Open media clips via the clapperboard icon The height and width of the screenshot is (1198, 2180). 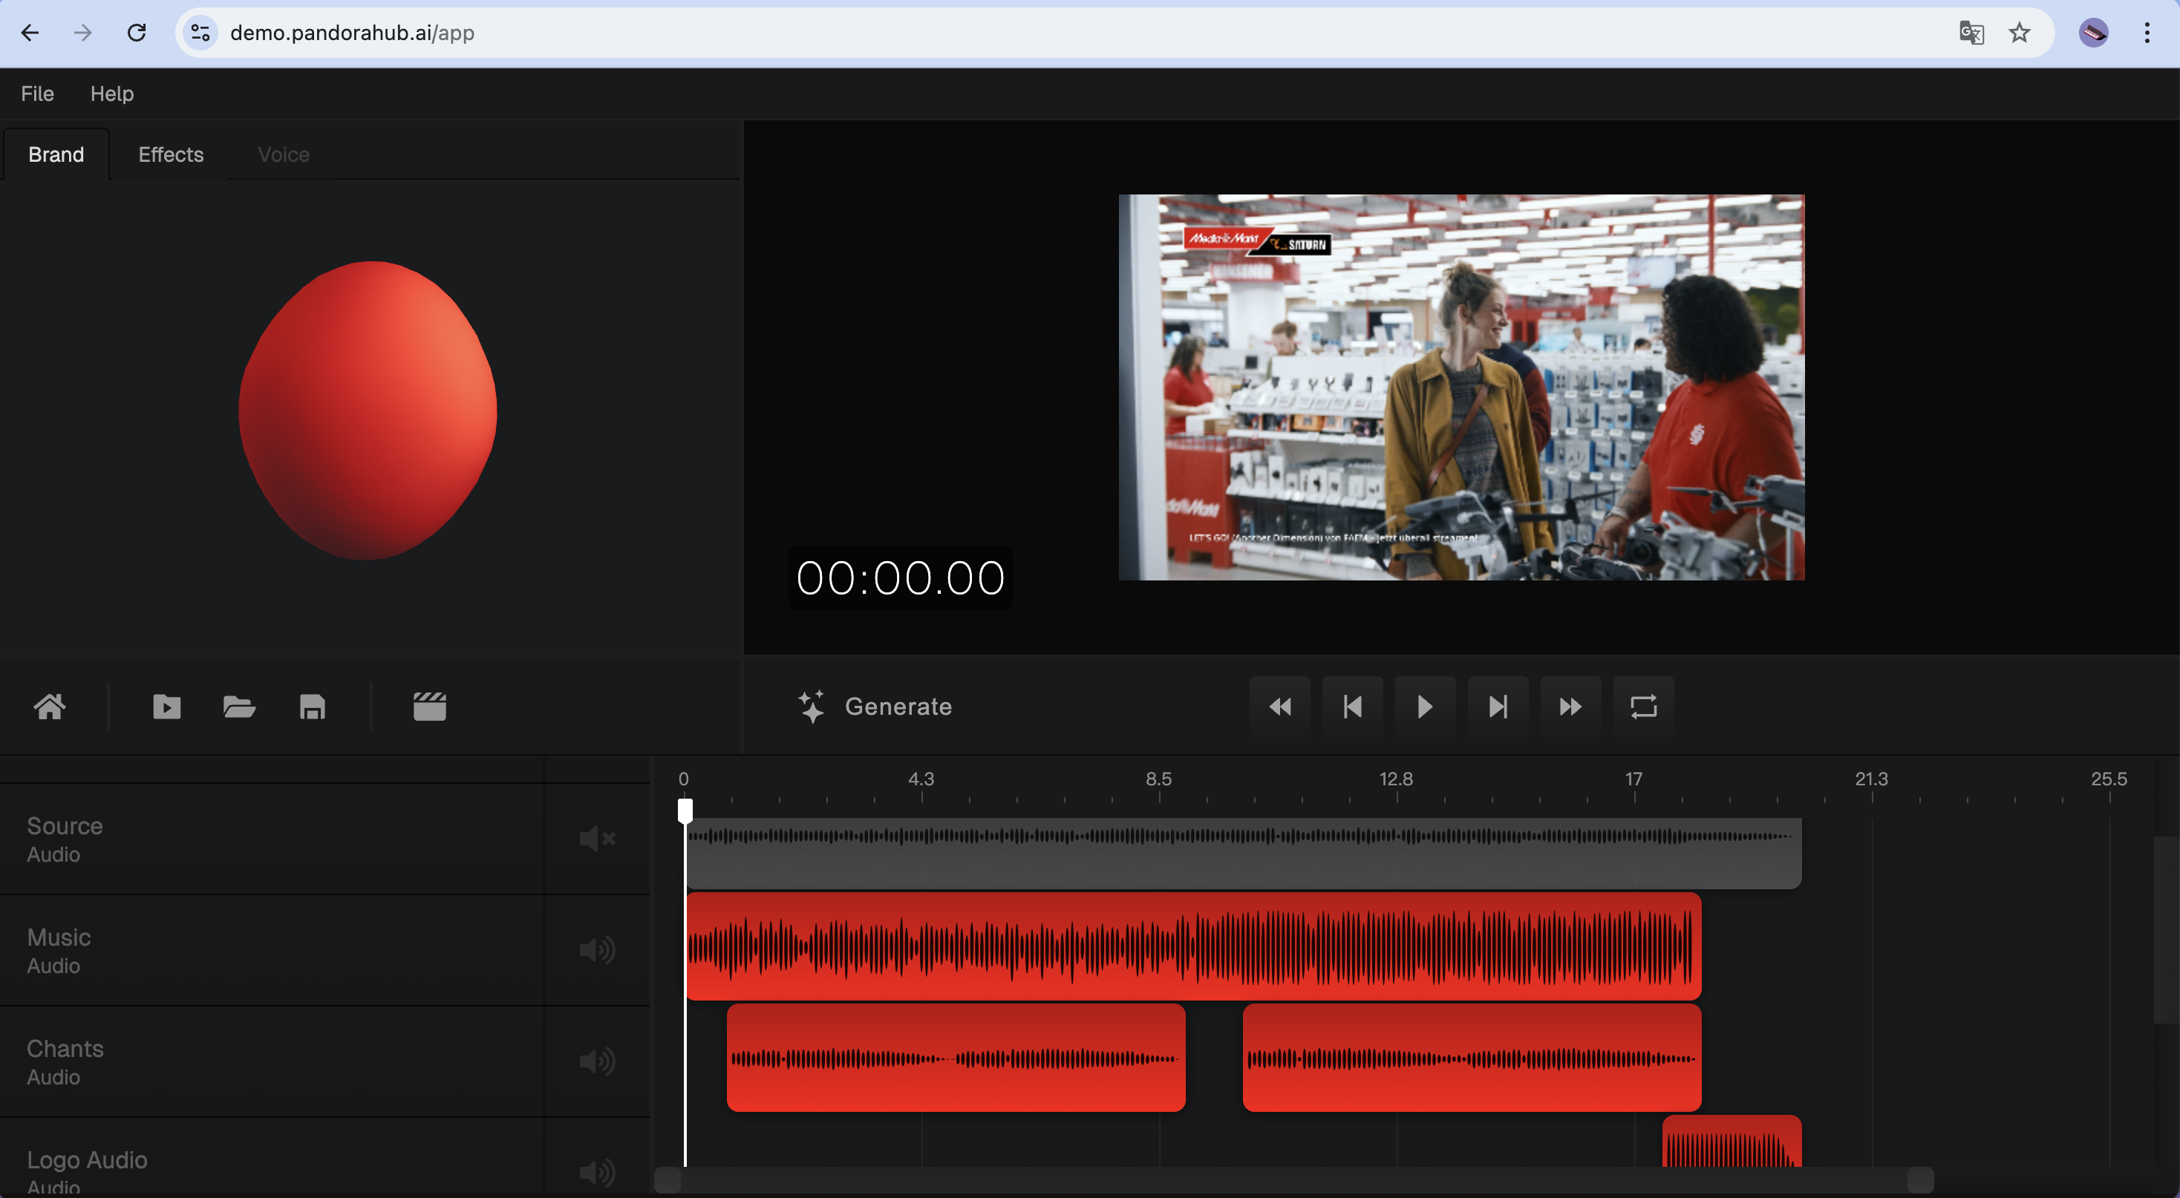(x=429, y=707)
